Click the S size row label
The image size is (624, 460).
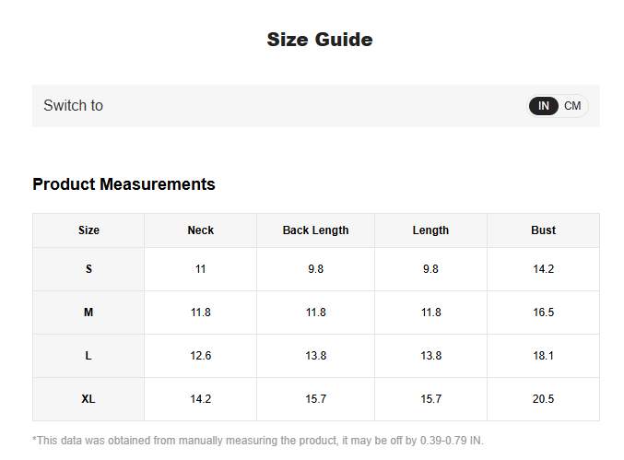point(88,269)
